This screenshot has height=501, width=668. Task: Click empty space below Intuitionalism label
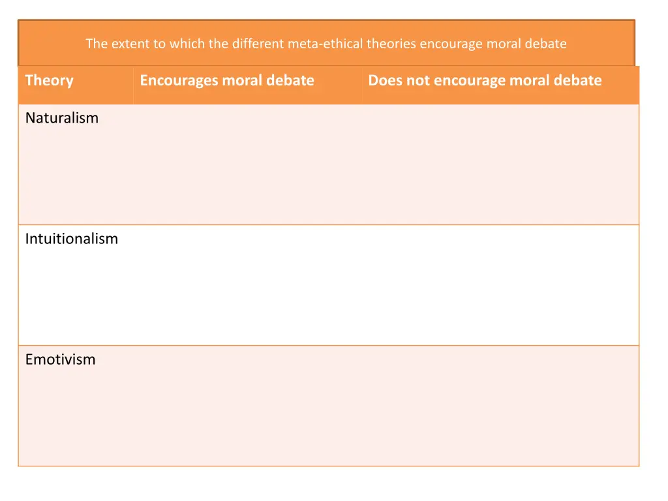(x=76, y=298)
